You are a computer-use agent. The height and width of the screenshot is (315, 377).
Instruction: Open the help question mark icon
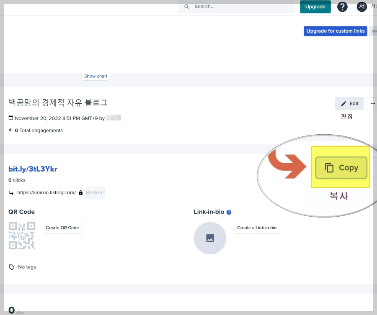tap(342, 7)
